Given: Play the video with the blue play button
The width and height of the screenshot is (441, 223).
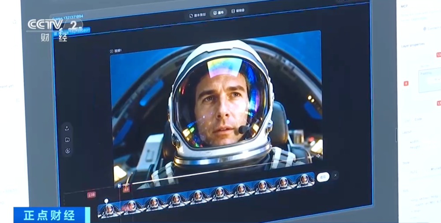Looking at the screenshot, I should 119,186.
